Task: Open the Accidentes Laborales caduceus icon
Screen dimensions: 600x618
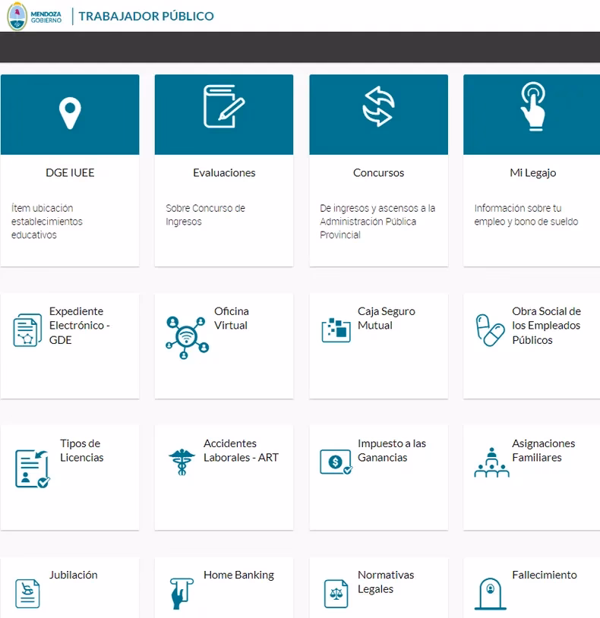Action: 182,462
